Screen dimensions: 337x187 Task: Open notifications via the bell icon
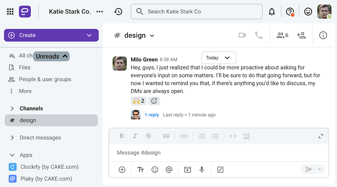[272, 11]
